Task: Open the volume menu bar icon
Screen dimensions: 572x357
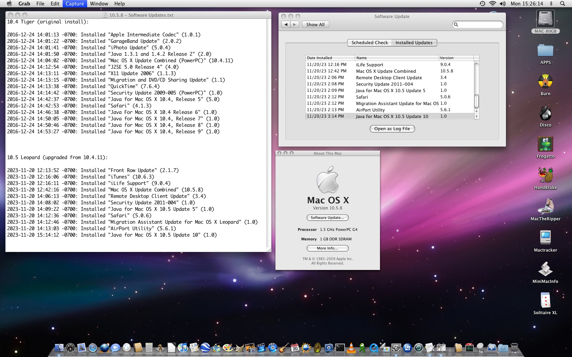Action: (x=503, y=3)
